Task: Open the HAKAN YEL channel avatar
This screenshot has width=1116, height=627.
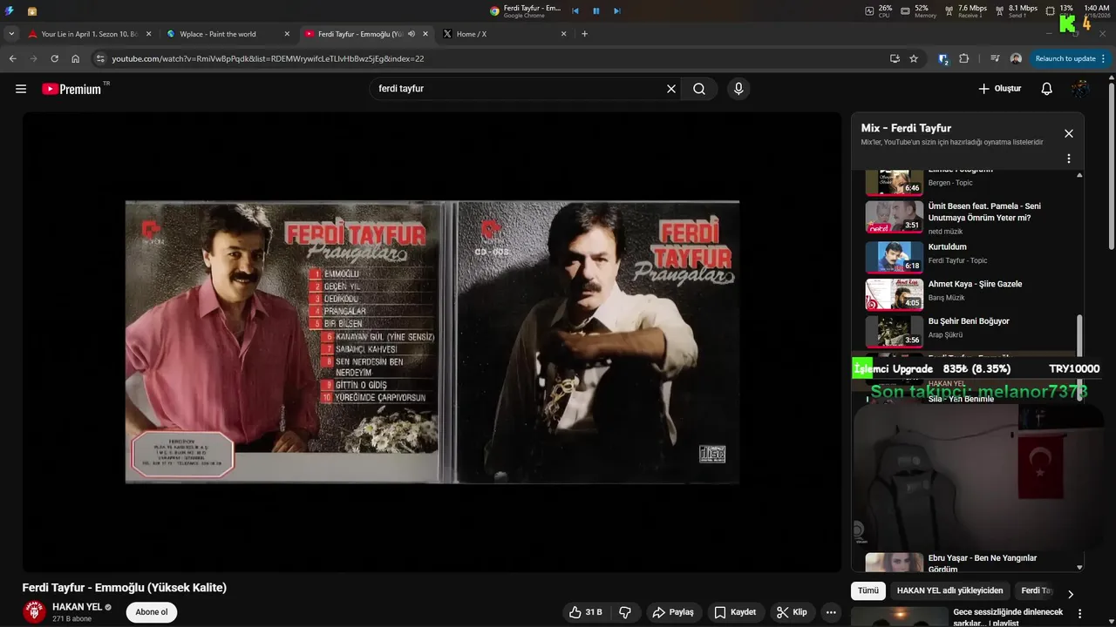Action: pos(34,612)
